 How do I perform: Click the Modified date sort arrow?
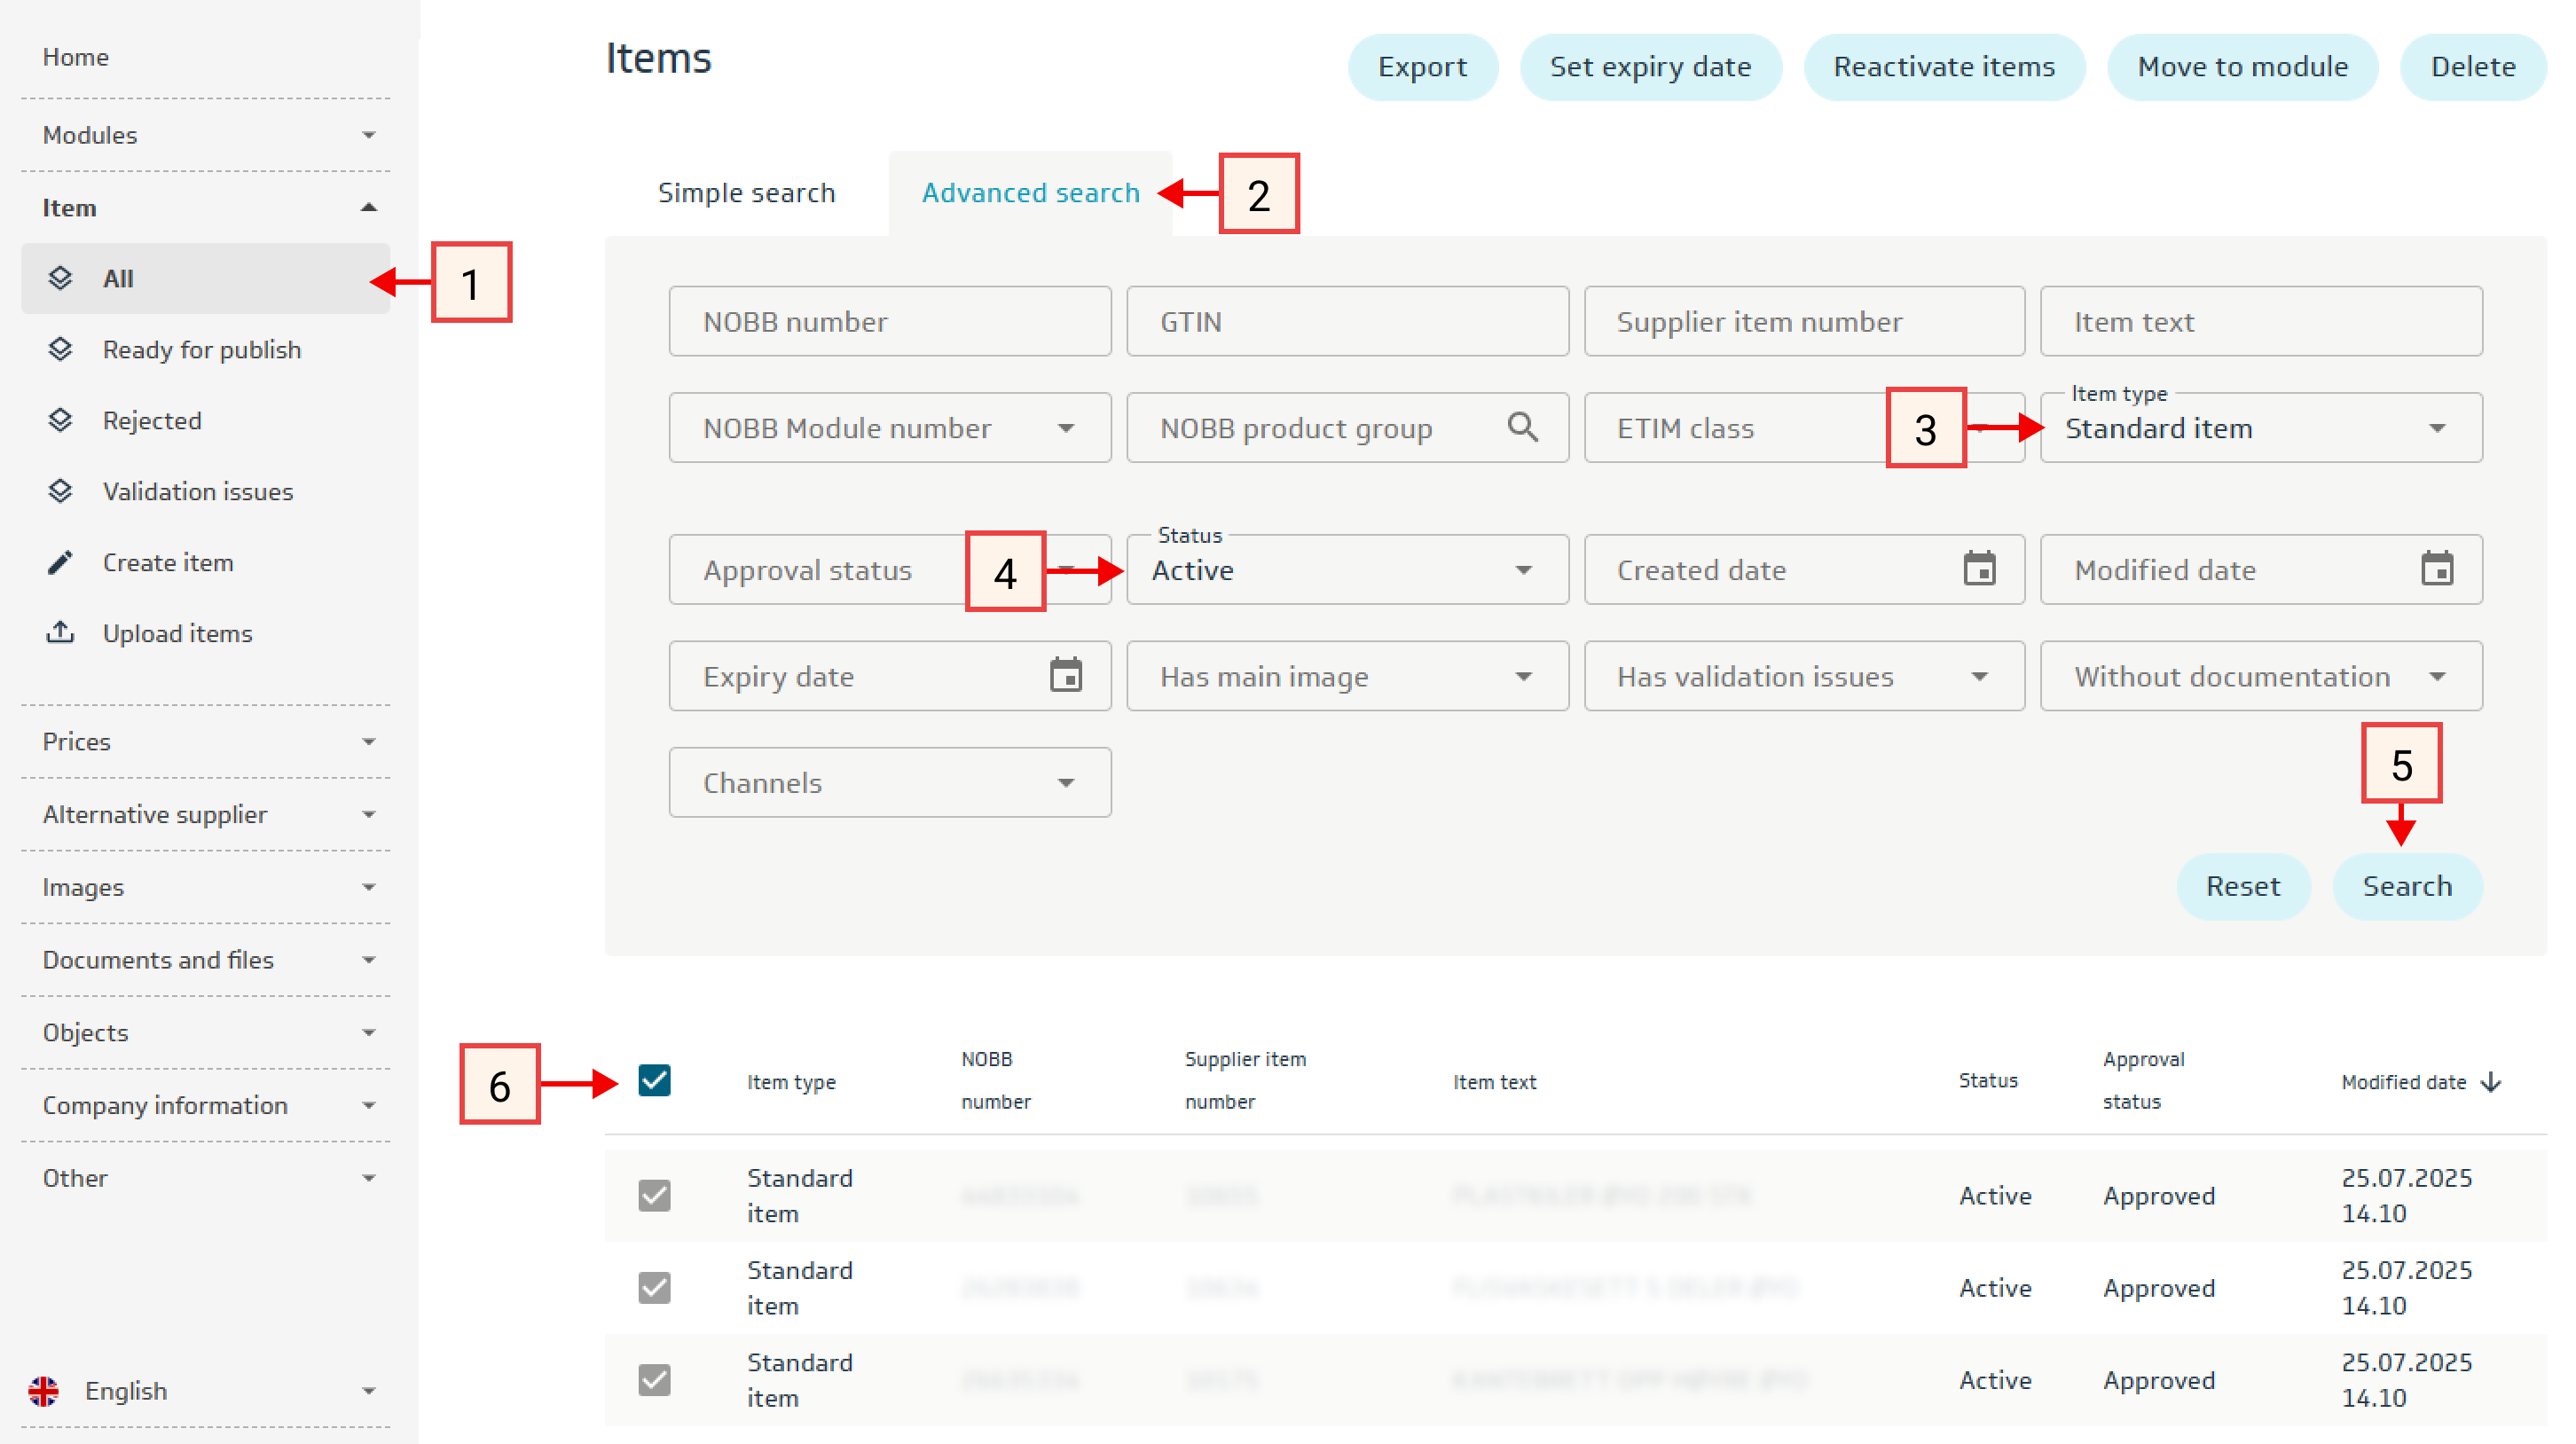tap(2492, 1082)
